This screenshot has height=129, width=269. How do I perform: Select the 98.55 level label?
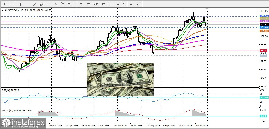(x=264, y=55)
